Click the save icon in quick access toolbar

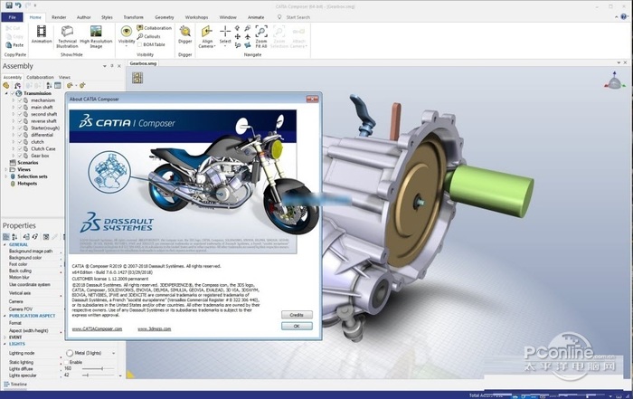coord(7,5)
